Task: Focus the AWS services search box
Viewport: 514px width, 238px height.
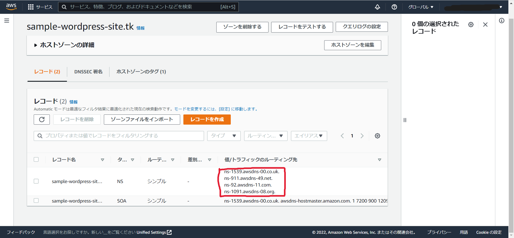Action: 148,7
